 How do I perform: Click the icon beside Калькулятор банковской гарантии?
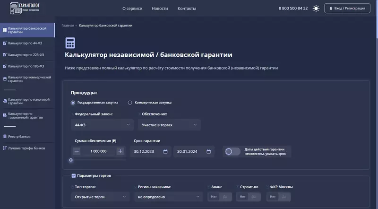tap(5, 30)
